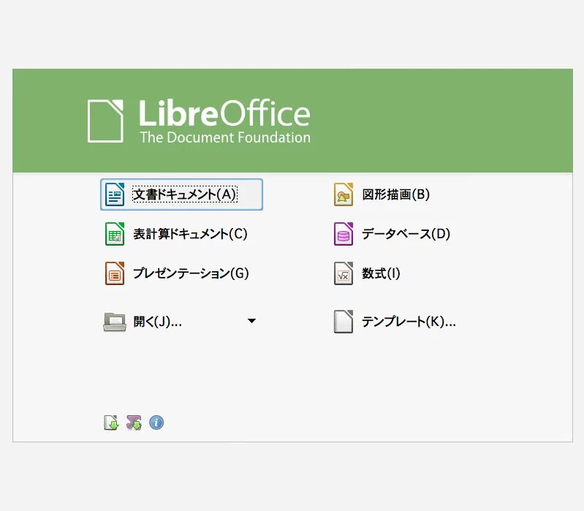Select 表計算ドキュメント(C) label
Screen dimensions: 584x511
190,234
